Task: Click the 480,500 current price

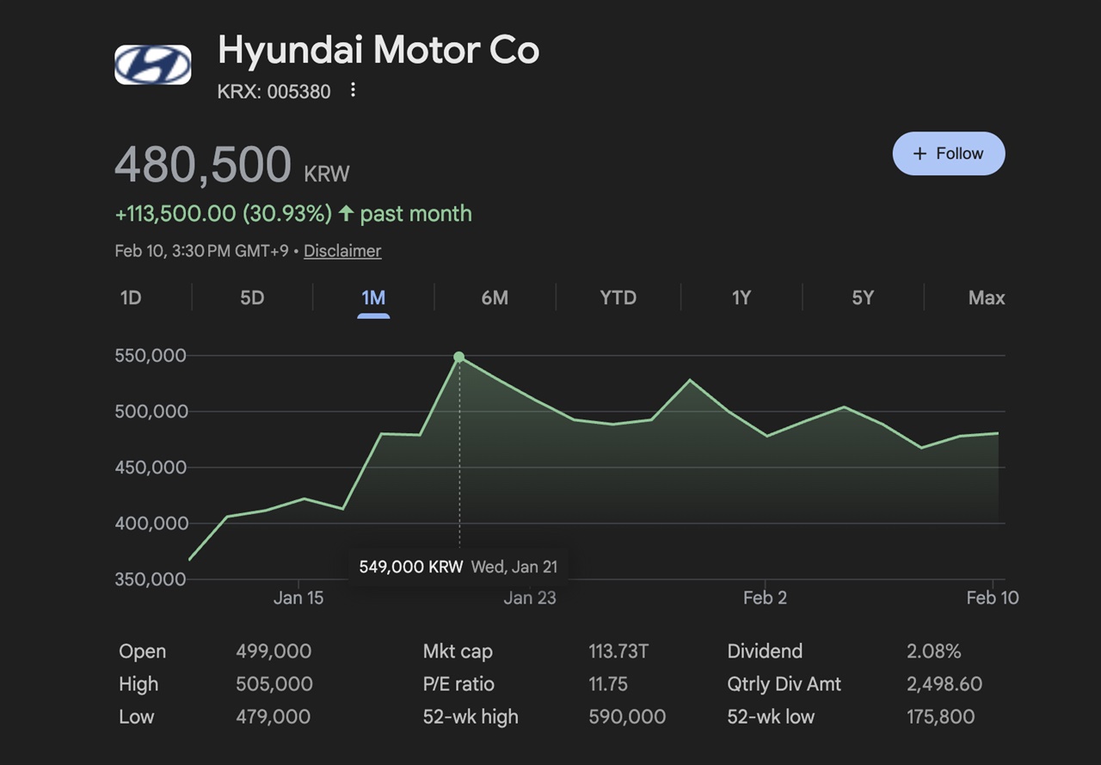Action: click(203, 164)
